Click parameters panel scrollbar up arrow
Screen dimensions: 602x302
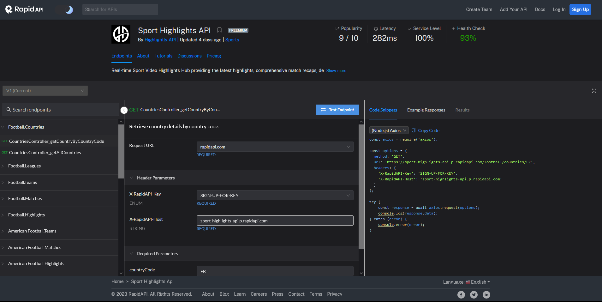point(361,122)
